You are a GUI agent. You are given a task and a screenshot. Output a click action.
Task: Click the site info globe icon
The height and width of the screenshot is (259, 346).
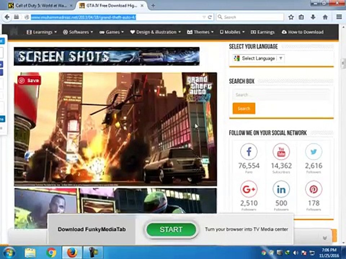tap(27, 17)
